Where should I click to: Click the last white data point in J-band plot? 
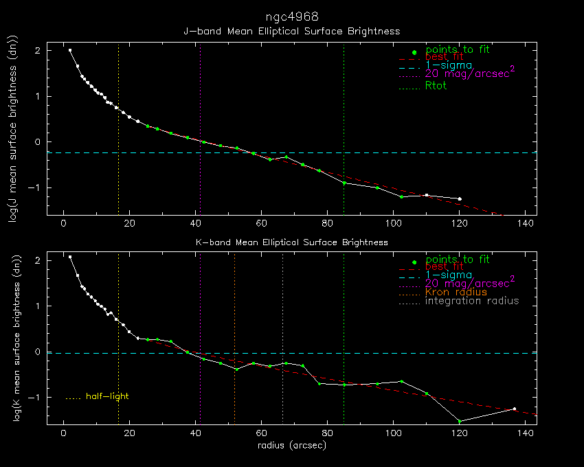460,199
